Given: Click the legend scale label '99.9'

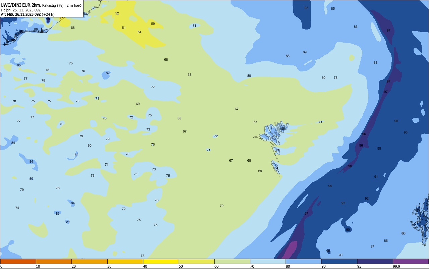Looking at the screenshot, I should click(x=396, y=266).
